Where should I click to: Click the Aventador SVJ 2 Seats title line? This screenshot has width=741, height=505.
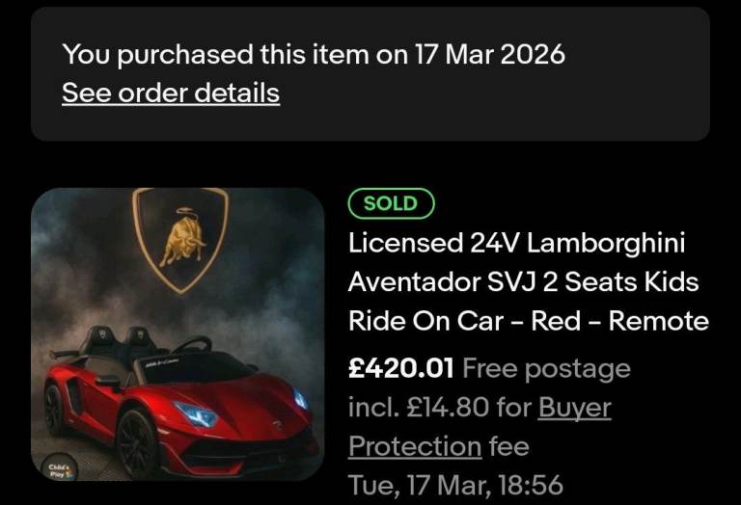[523, 282]
